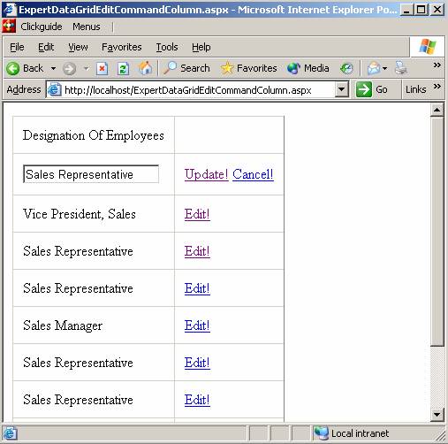Image resolution: width=448 pixels, height=444 pixels.
Task: Open the Help menu
Action: [x=201, y=47]
